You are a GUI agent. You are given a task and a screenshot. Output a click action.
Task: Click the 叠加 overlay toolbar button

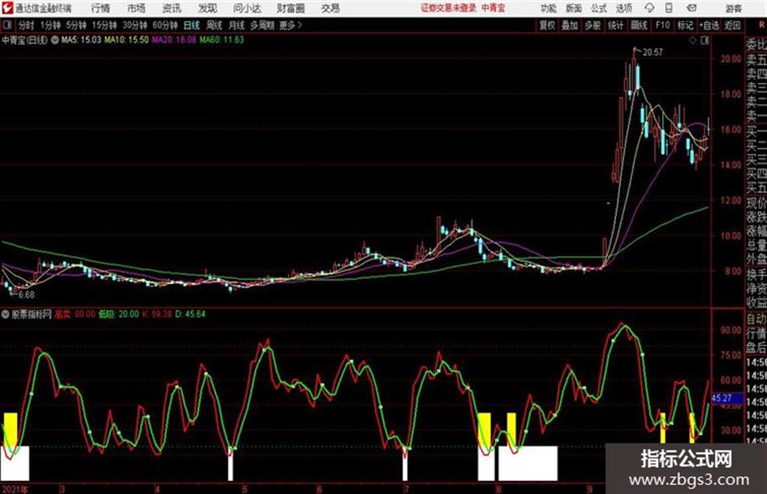pos(570,25)
